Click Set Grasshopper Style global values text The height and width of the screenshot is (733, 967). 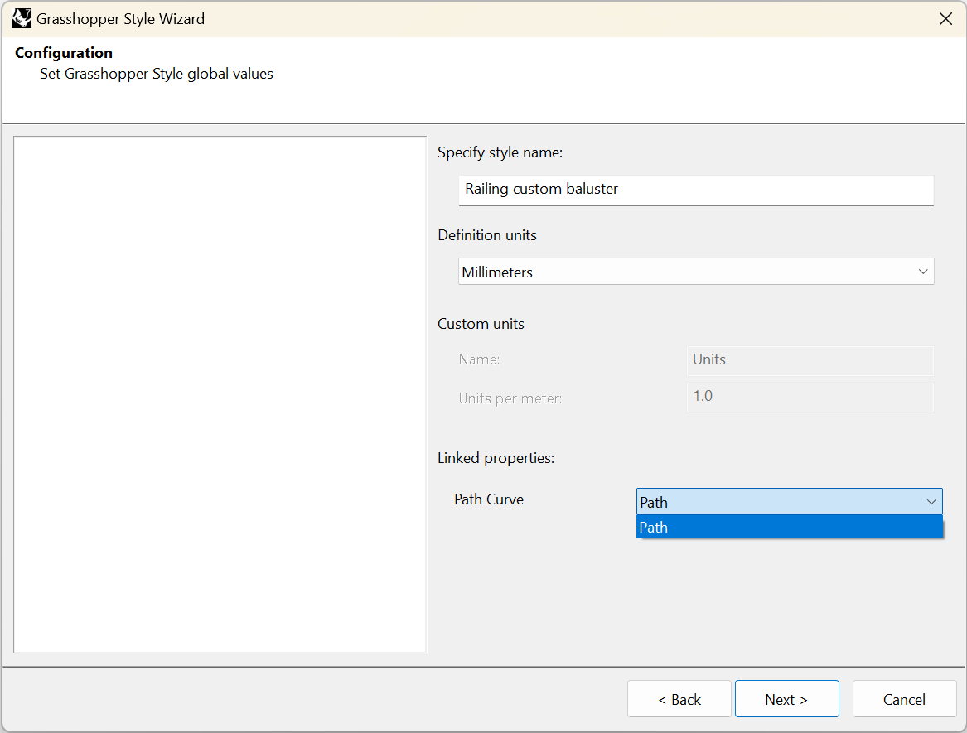(156, 74)
